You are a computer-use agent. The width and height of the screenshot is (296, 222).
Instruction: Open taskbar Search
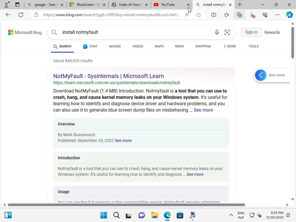(116, 215)
